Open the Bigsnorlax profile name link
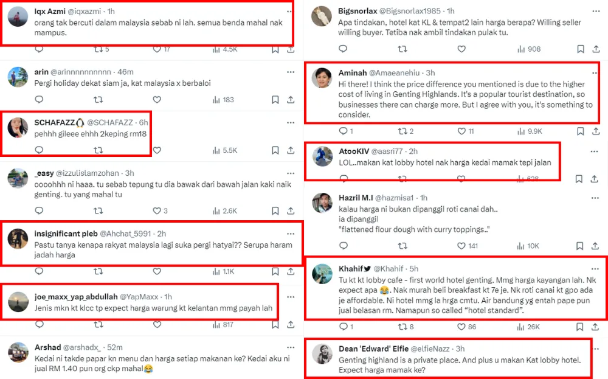This screenshot has height=379, width=608. click(357, 11)
